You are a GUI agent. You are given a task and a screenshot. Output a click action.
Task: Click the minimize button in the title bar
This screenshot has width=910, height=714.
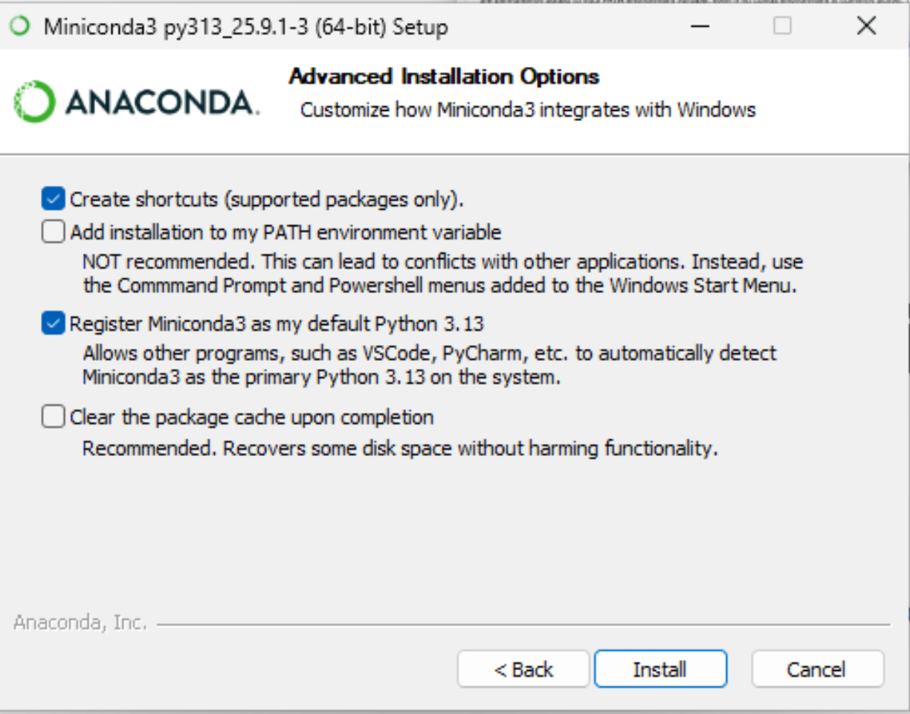[x=699, y=26]
